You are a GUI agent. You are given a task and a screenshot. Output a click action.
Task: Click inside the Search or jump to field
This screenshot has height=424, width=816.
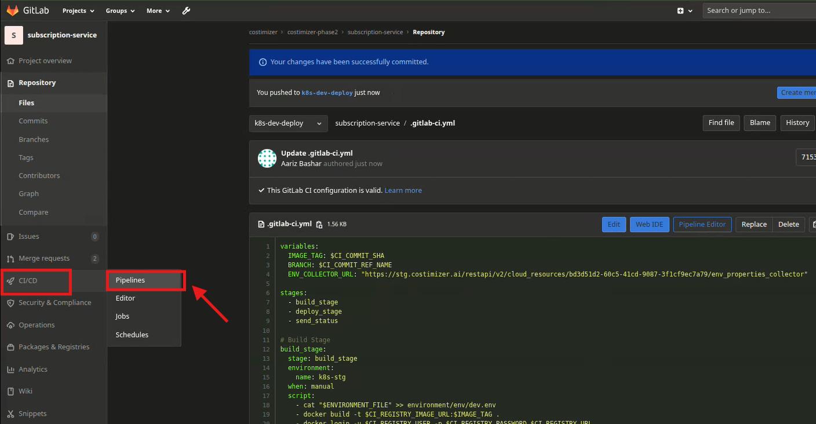(x=759, y=10)
